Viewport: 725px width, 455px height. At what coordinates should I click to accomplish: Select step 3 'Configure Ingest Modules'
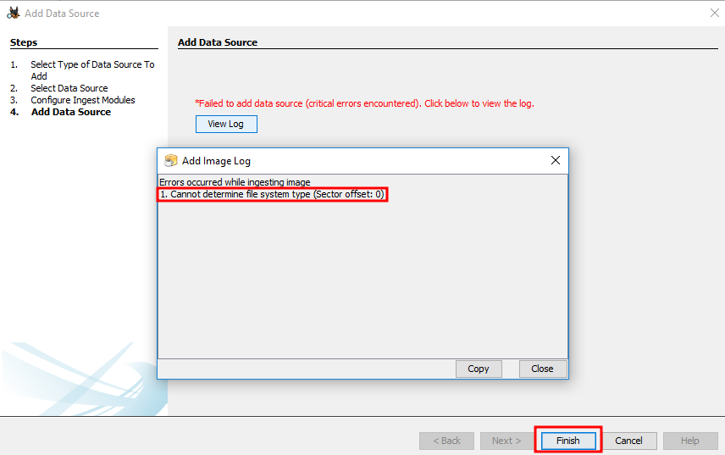(83, 100)
